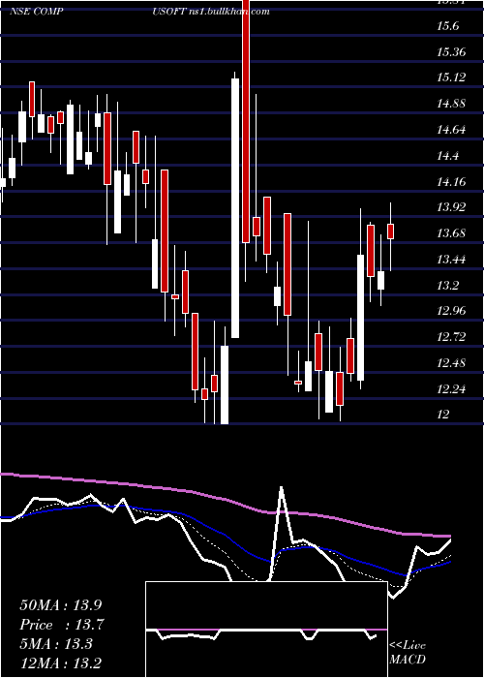484x678 pixels.
Task: Click the NSE COMP header text
Action: pyautogui.click(x=37, y=12)
